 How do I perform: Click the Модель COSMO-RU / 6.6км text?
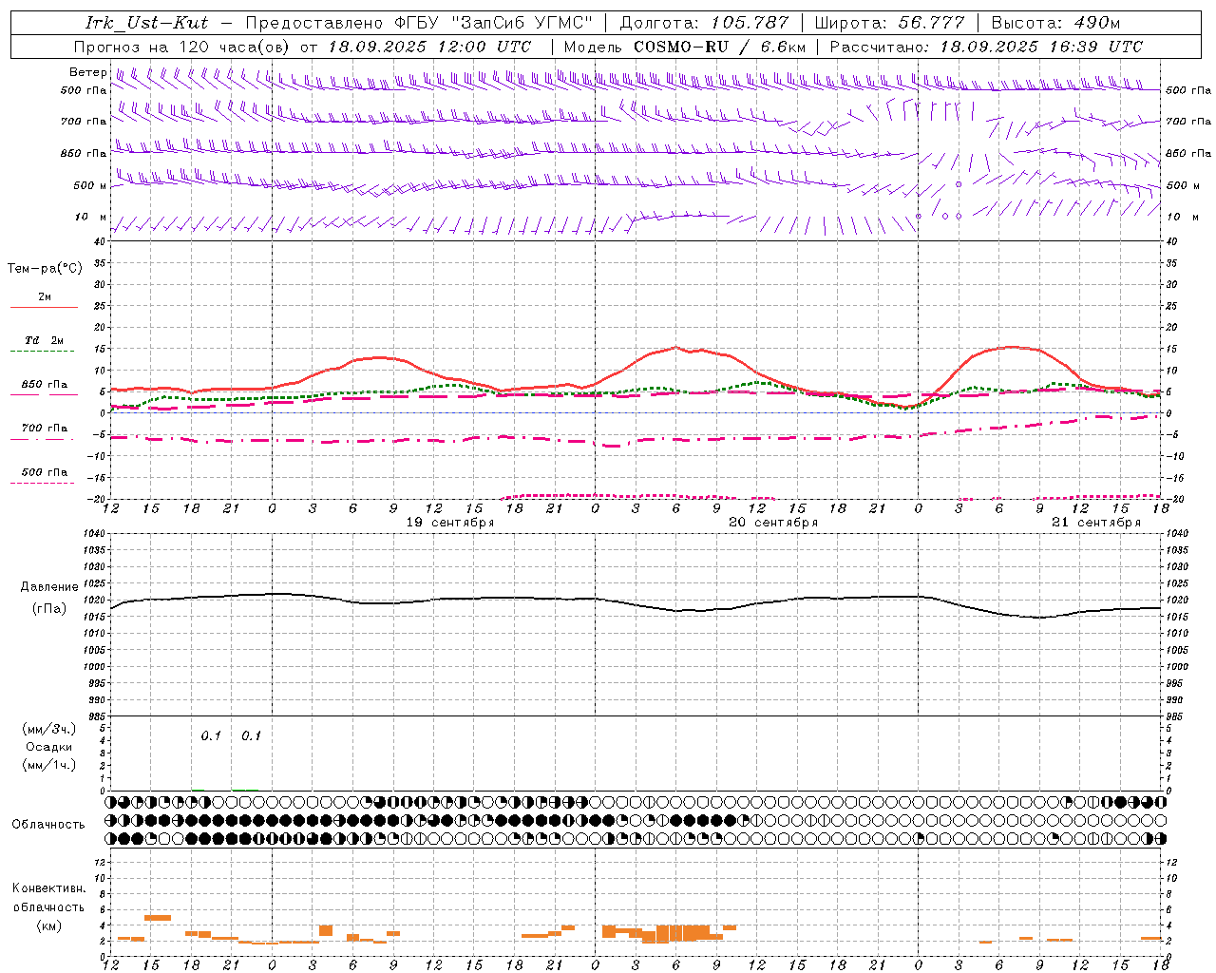684,47
